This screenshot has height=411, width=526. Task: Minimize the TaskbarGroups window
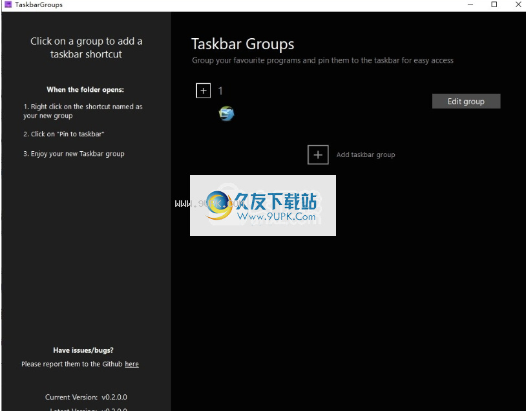click(x=470, y=5)
